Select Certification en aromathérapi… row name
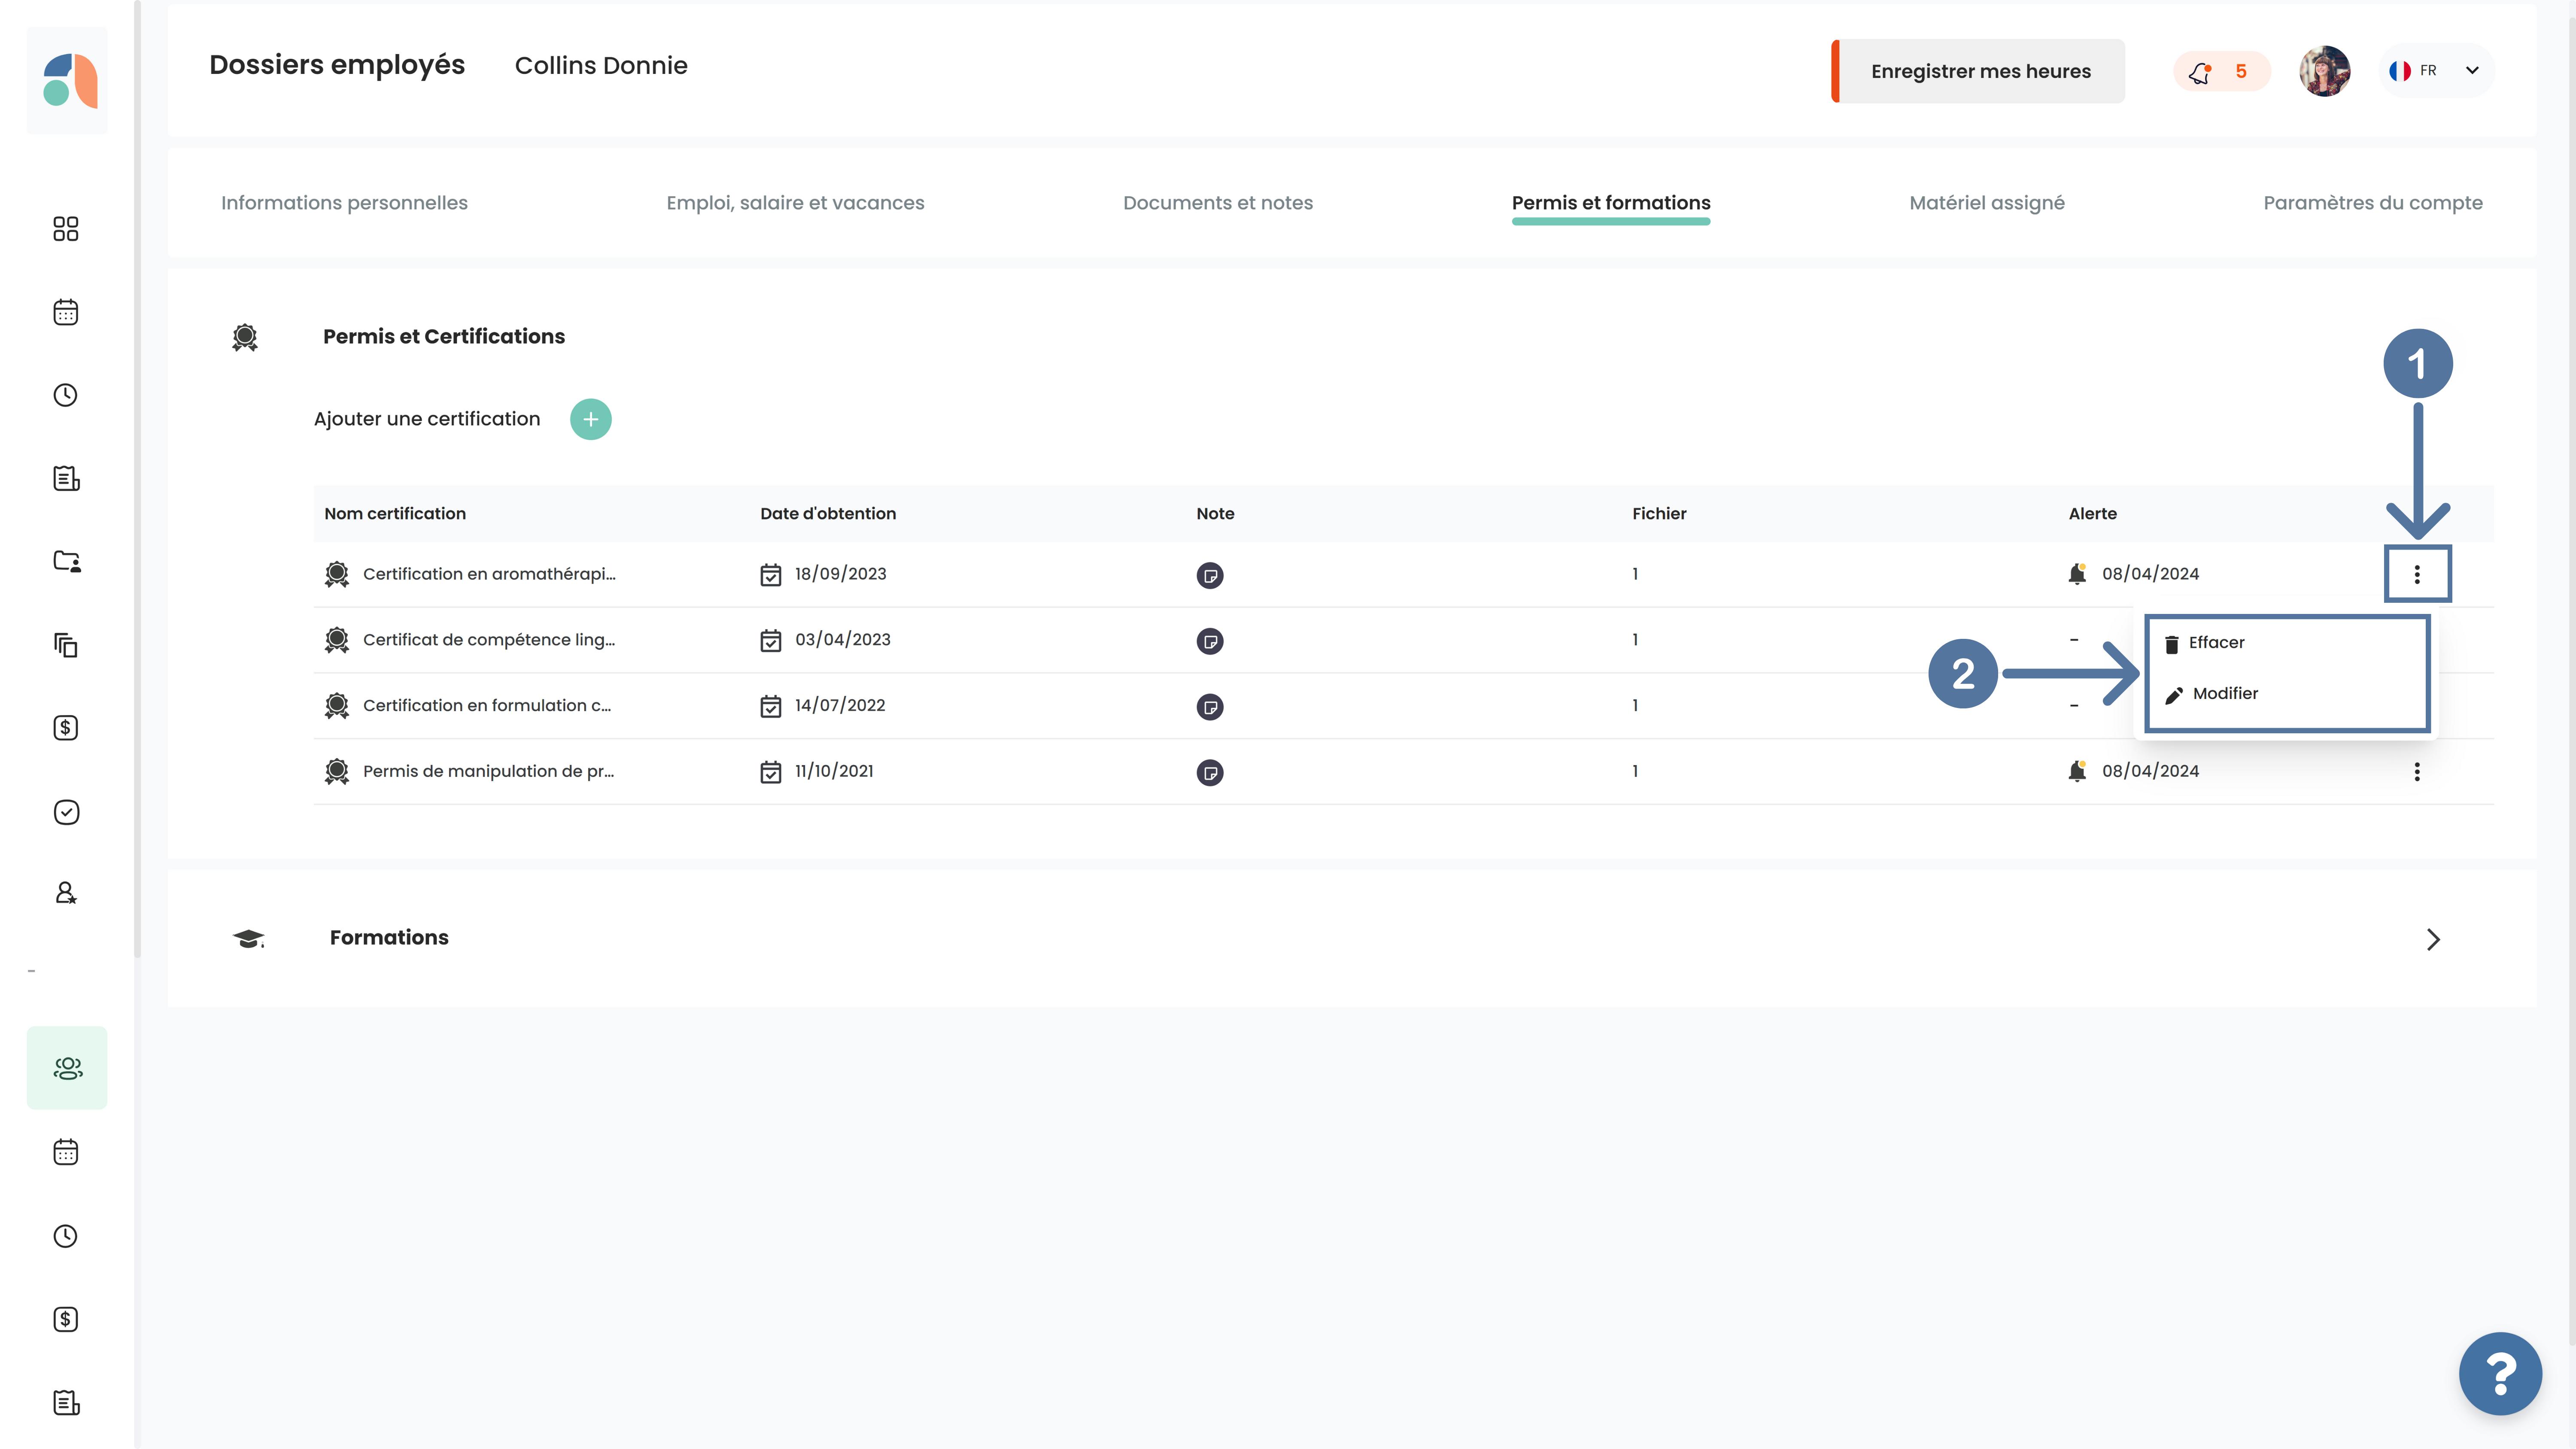The height and width of the screenshot is (1449, 2576). click(x=489, y=574)
